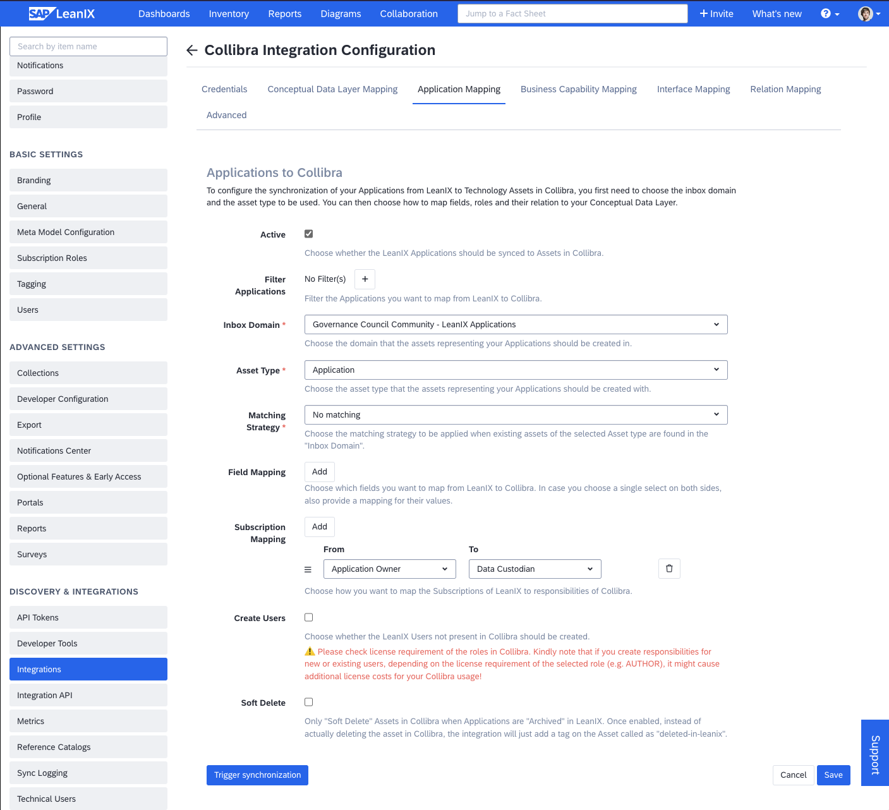Open Developer Tools in the sidebar
This screenshot has height=810, width=889.
88,643
